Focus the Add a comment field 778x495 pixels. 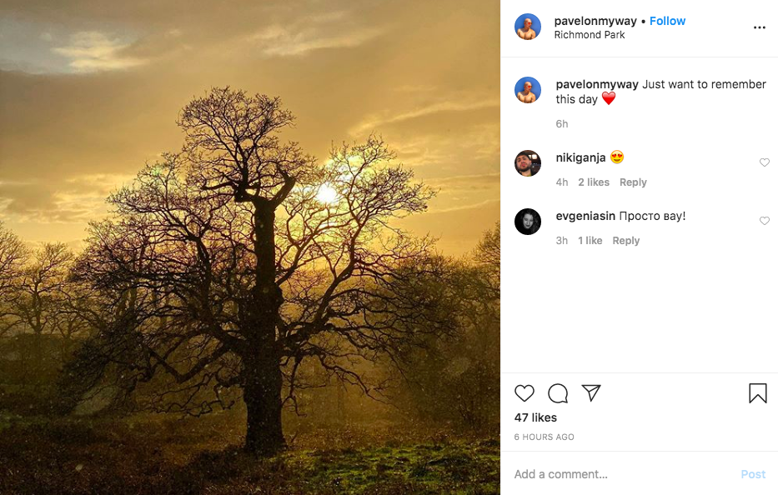(x=617, y=474)
